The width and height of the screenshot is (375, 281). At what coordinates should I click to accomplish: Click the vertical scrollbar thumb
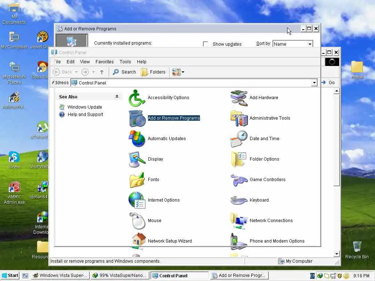pos(337,140)
